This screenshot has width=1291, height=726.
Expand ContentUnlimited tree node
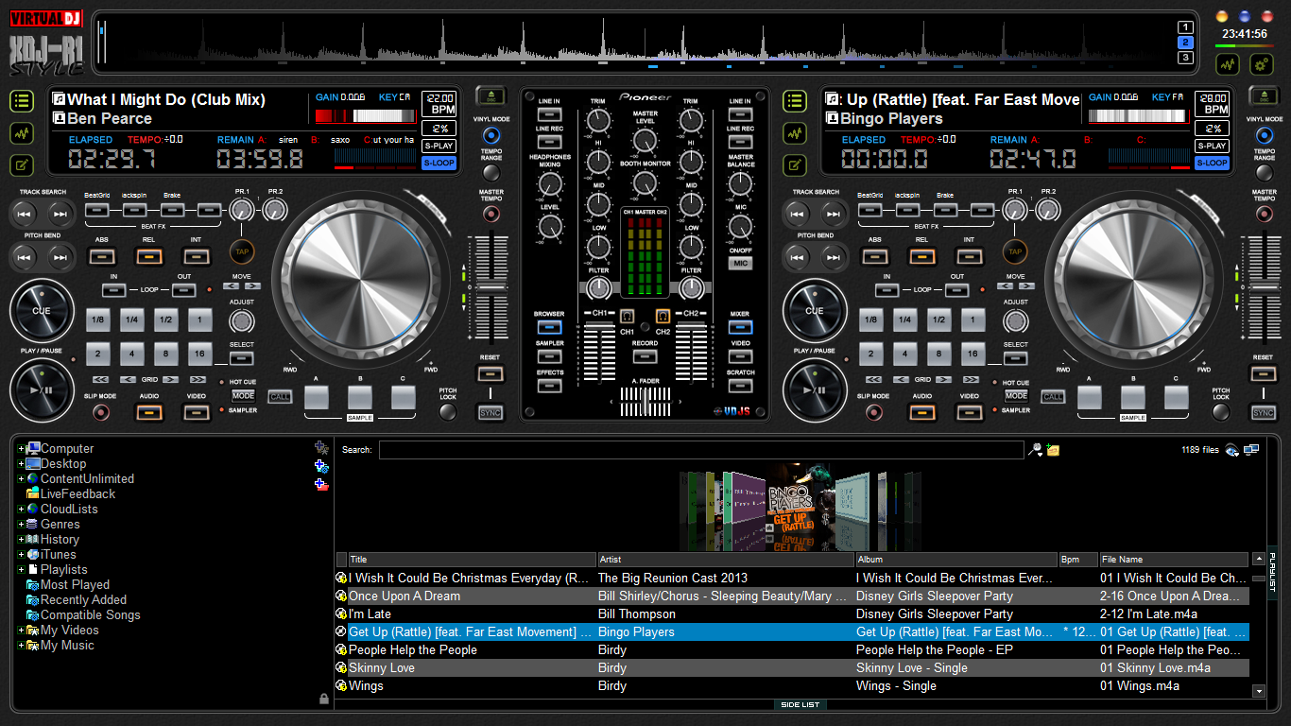point(21,479)
